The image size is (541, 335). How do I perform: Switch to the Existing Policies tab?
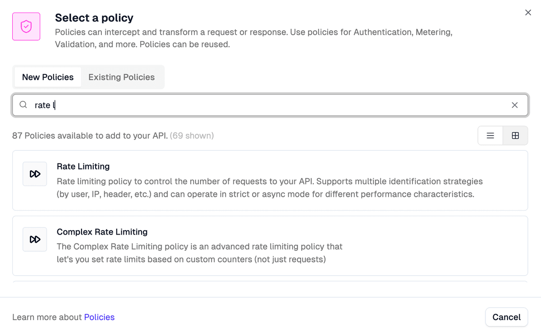tap(121, 77)
